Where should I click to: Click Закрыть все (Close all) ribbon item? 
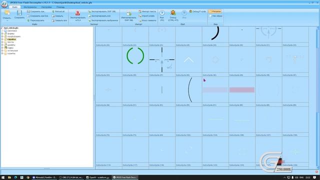point(59,20)
